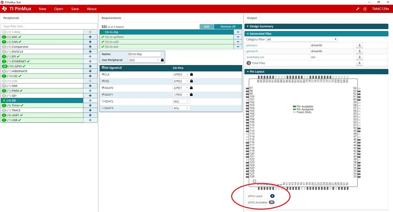
Task: Add an ADC peripheral with plus icon
Action: coord(90,37)
